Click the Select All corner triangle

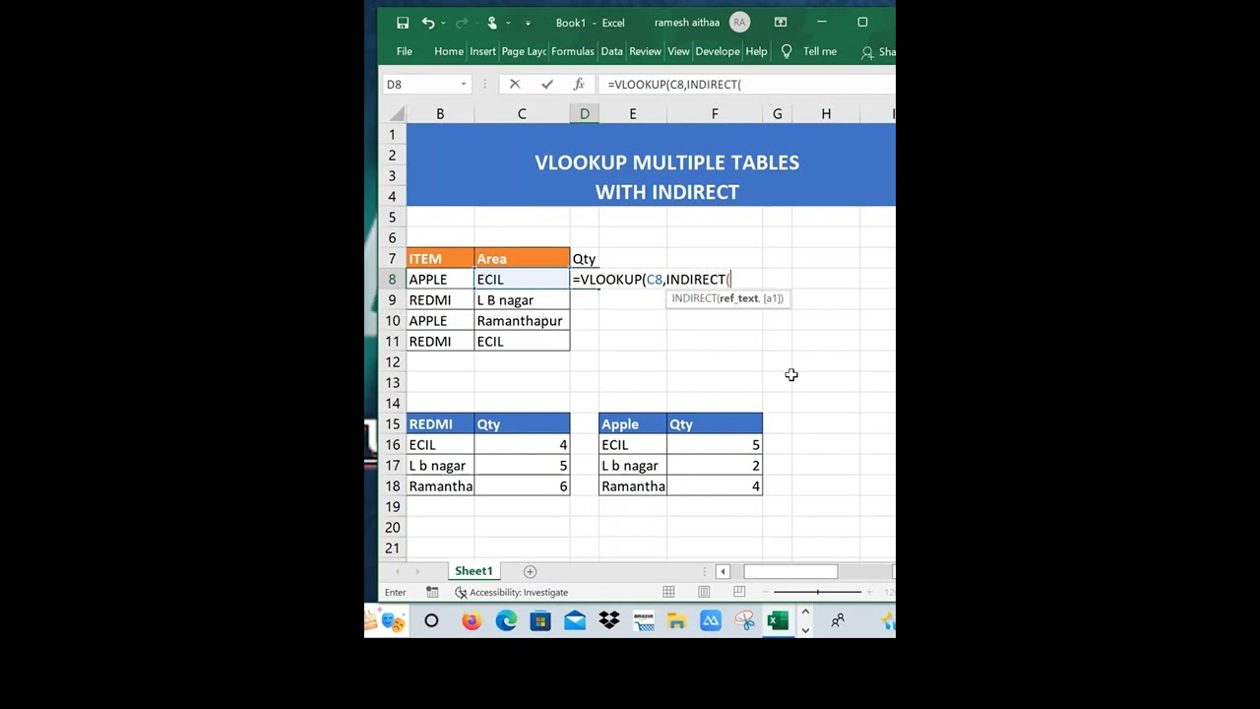pos(396,114)
